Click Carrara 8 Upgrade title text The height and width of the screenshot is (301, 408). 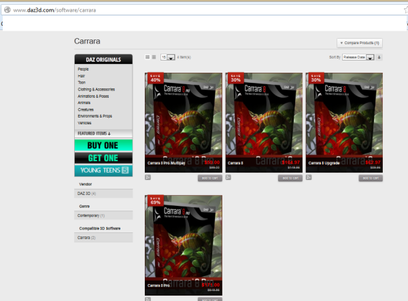[x=324, y=163]
